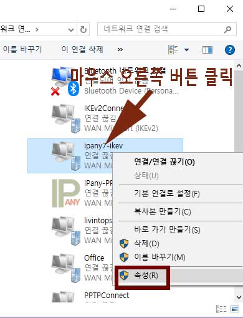
Task: Click the 네트워크 연결 검색 search field
Action: click(161, 29)
